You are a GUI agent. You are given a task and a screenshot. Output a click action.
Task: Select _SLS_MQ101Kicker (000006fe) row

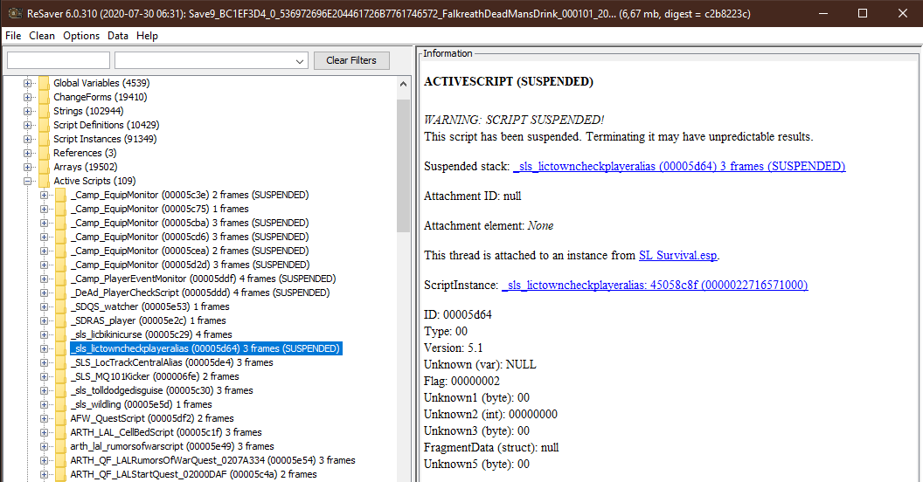pos(155,377)
